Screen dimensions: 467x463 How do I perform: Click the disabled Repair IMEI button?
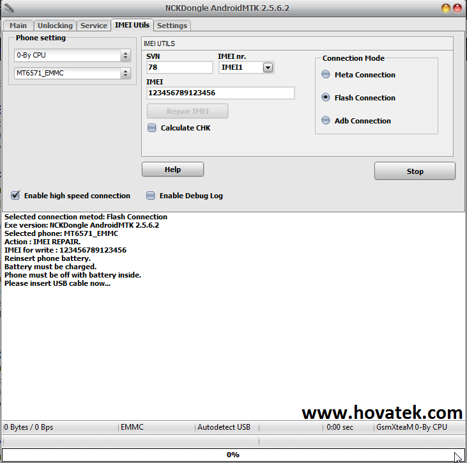click(x=188, y=111)
